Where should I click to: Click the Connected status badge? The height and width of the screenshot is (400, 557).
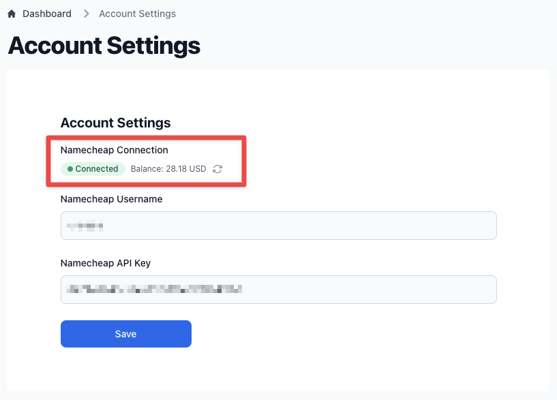click(x=93, y=169)
